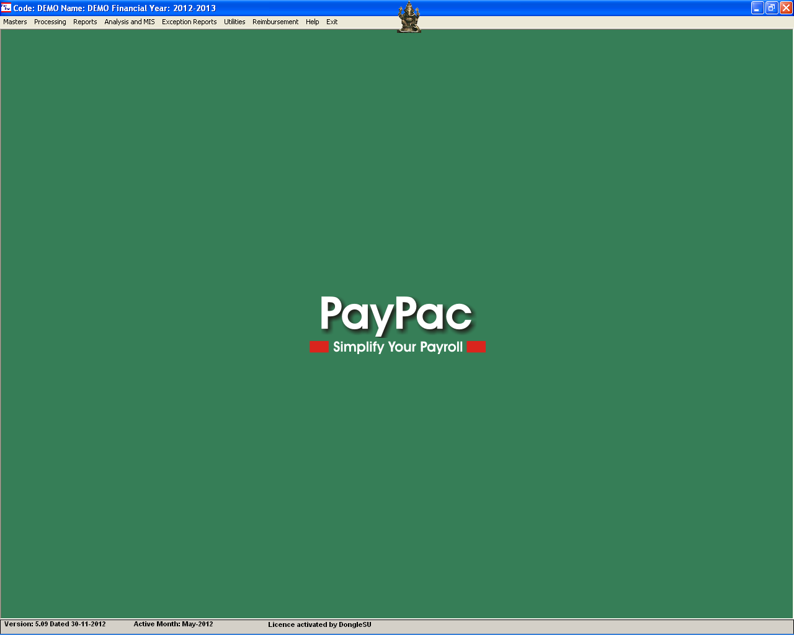Restore down the PayPac window
This screenshot has height=635, width=794.
pos(772,8)
